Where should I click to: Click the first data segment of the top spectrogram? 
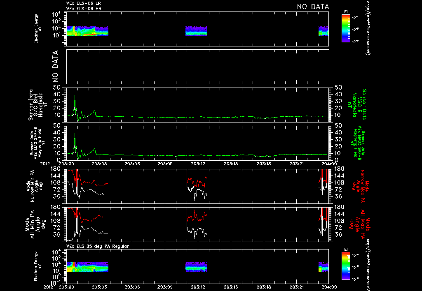coord(87,31)
